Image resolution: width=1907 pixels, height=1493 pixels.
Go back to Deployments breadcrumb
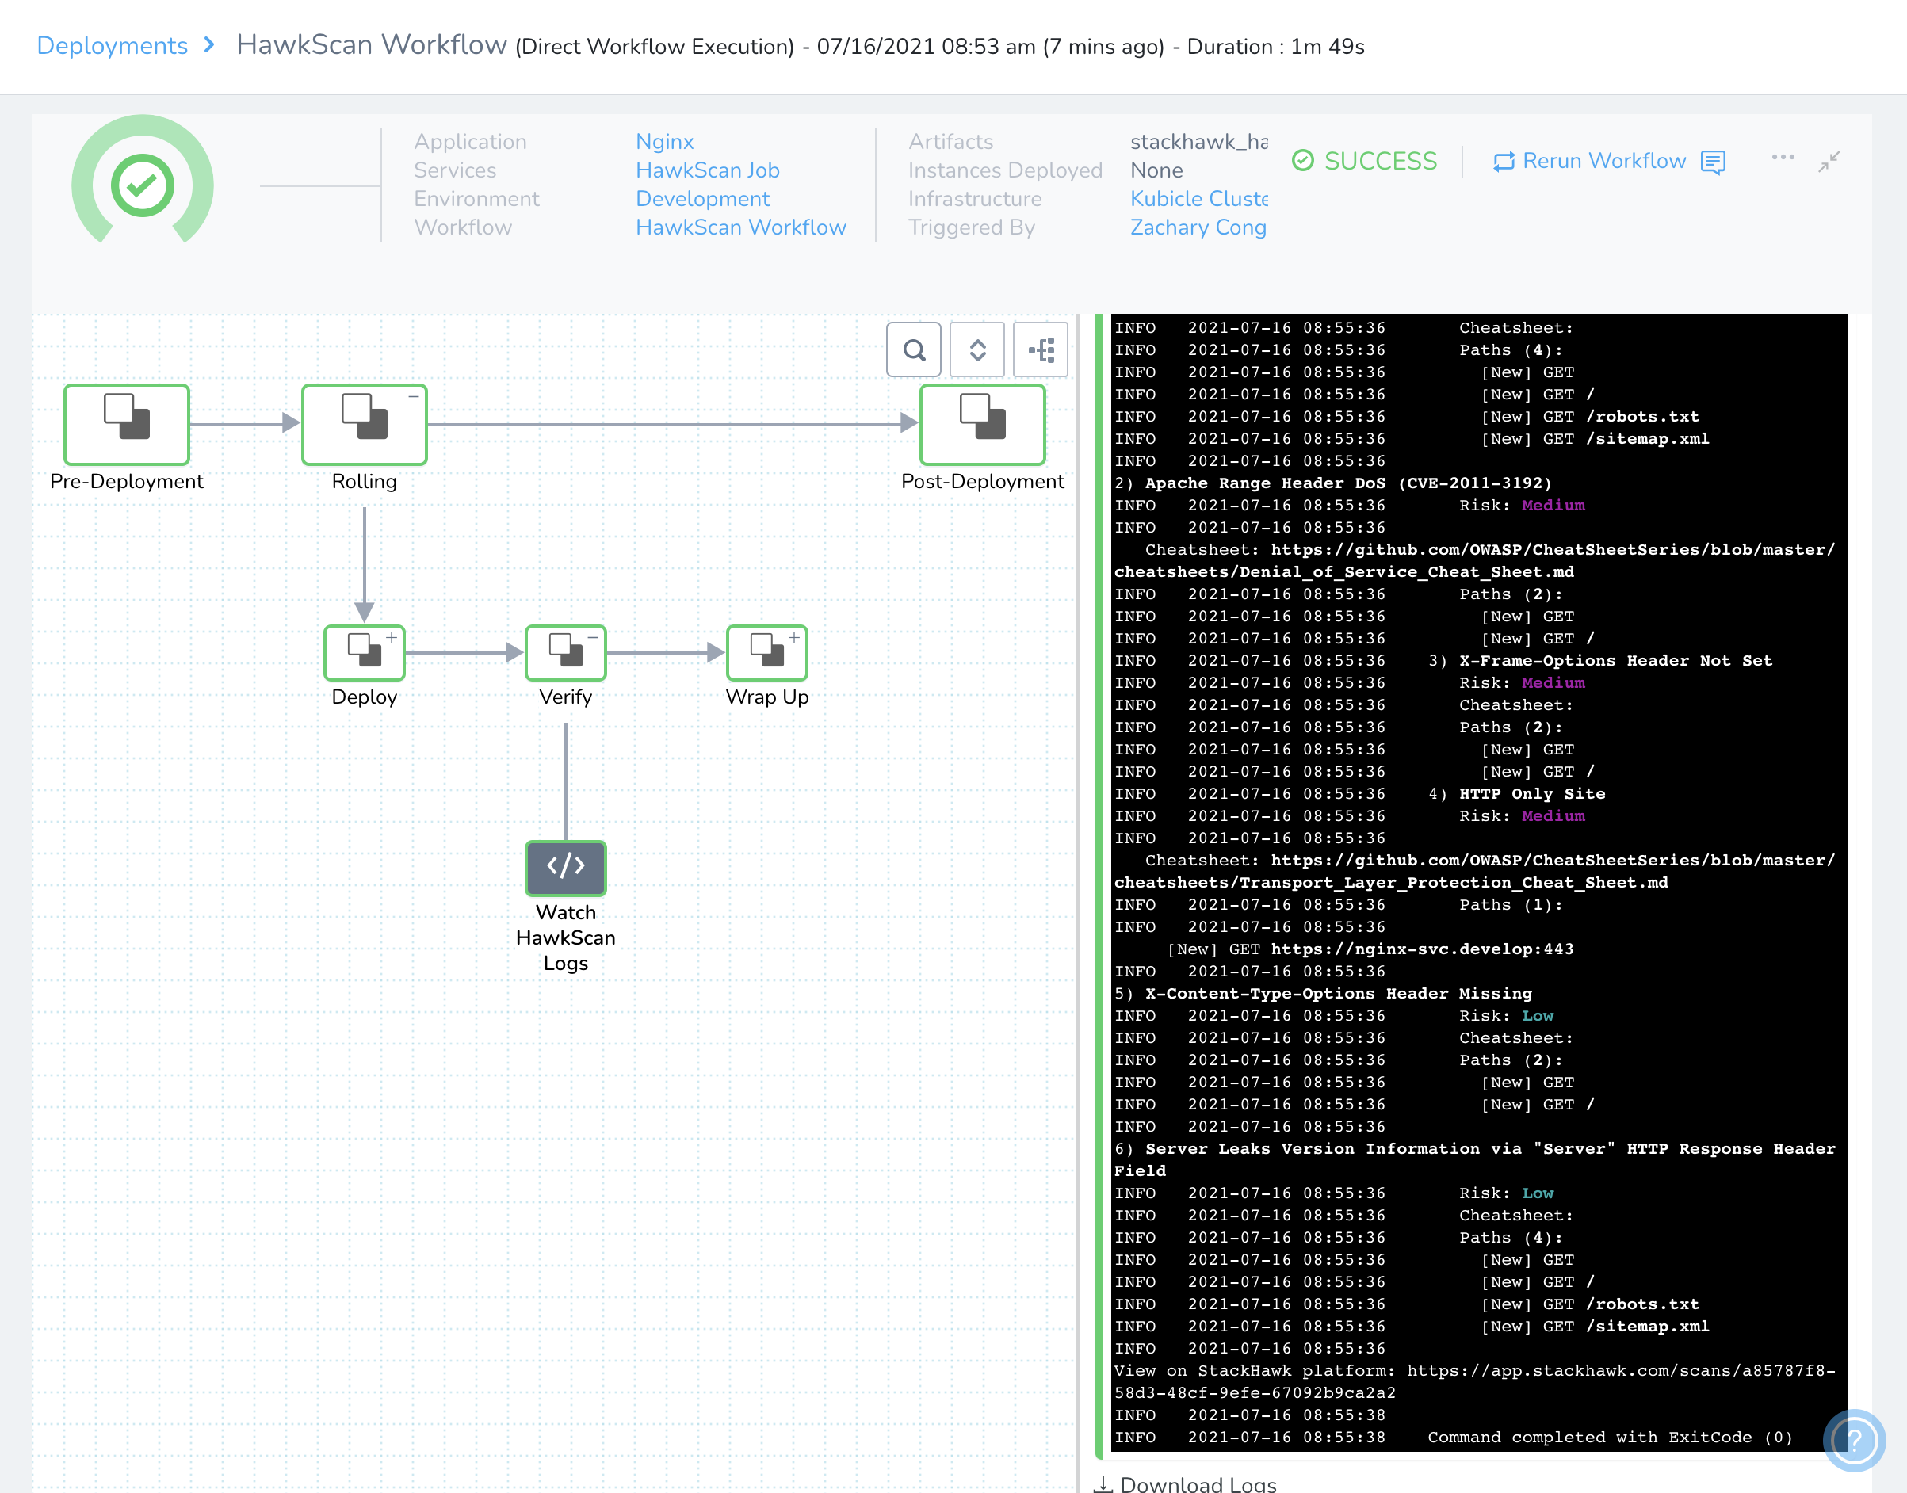click(112, 45)
